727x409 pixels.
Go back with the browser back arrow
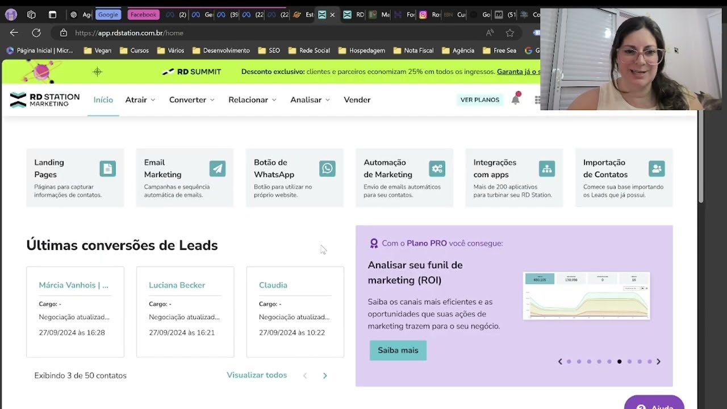[x=14, y=33]
